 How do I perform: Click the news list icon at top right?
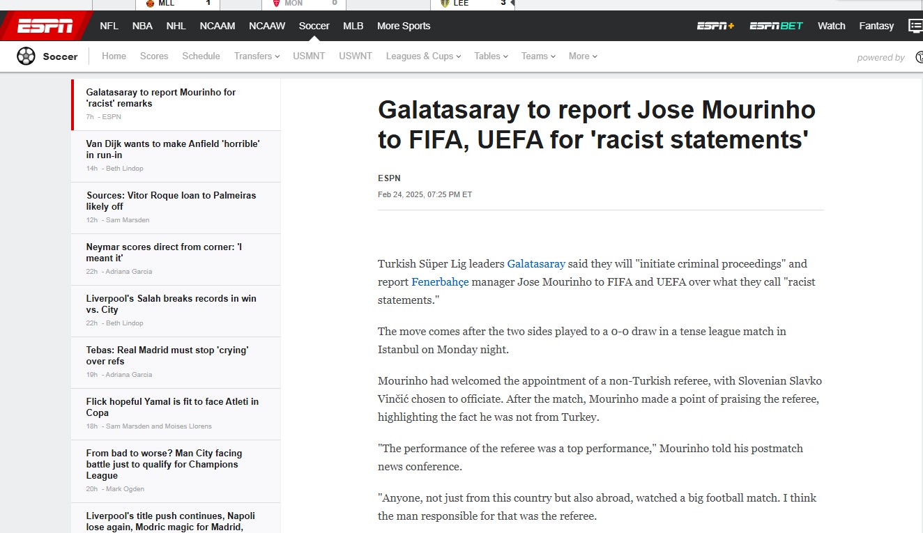[915, 26]
